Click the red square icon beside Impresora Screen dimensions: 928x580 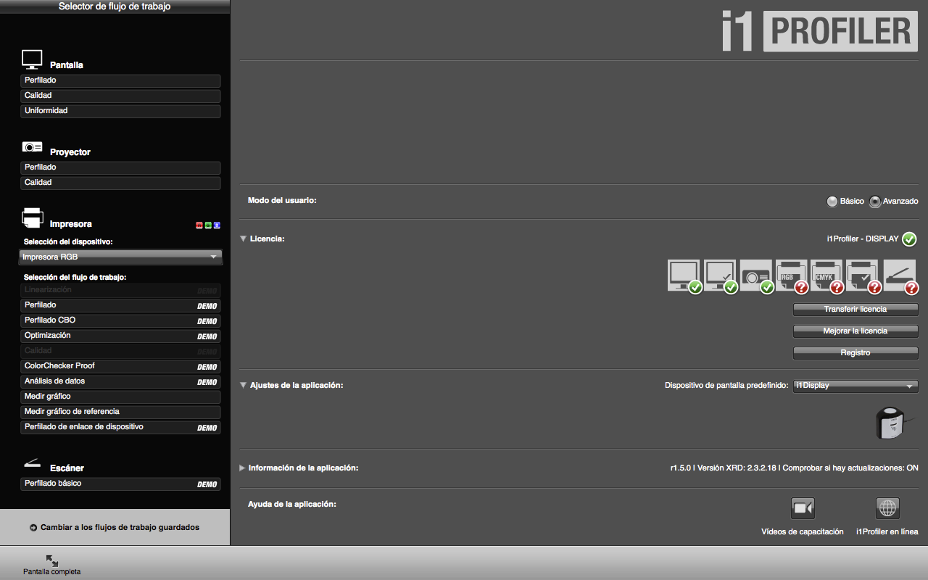pos(199,225)
